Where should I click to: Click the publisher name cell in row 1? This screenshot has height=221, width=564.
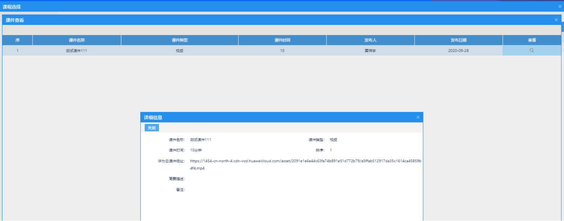click(x=370, y=50)
